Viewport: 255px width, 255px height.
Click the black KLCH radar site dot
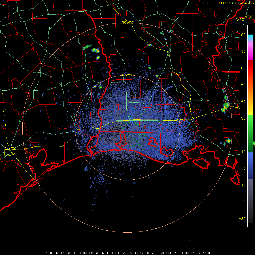(127, 127)
